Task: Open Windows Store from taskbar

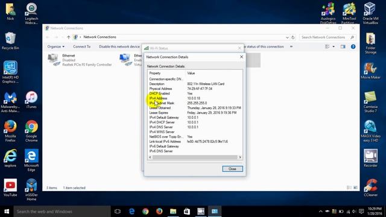Action: [187, 212]
